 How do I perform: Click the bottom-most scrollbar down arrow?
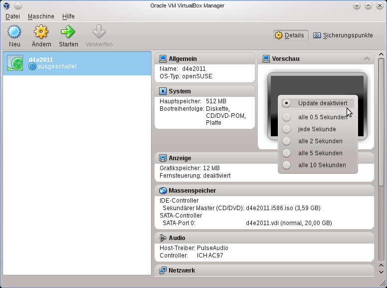pos(381,272)
